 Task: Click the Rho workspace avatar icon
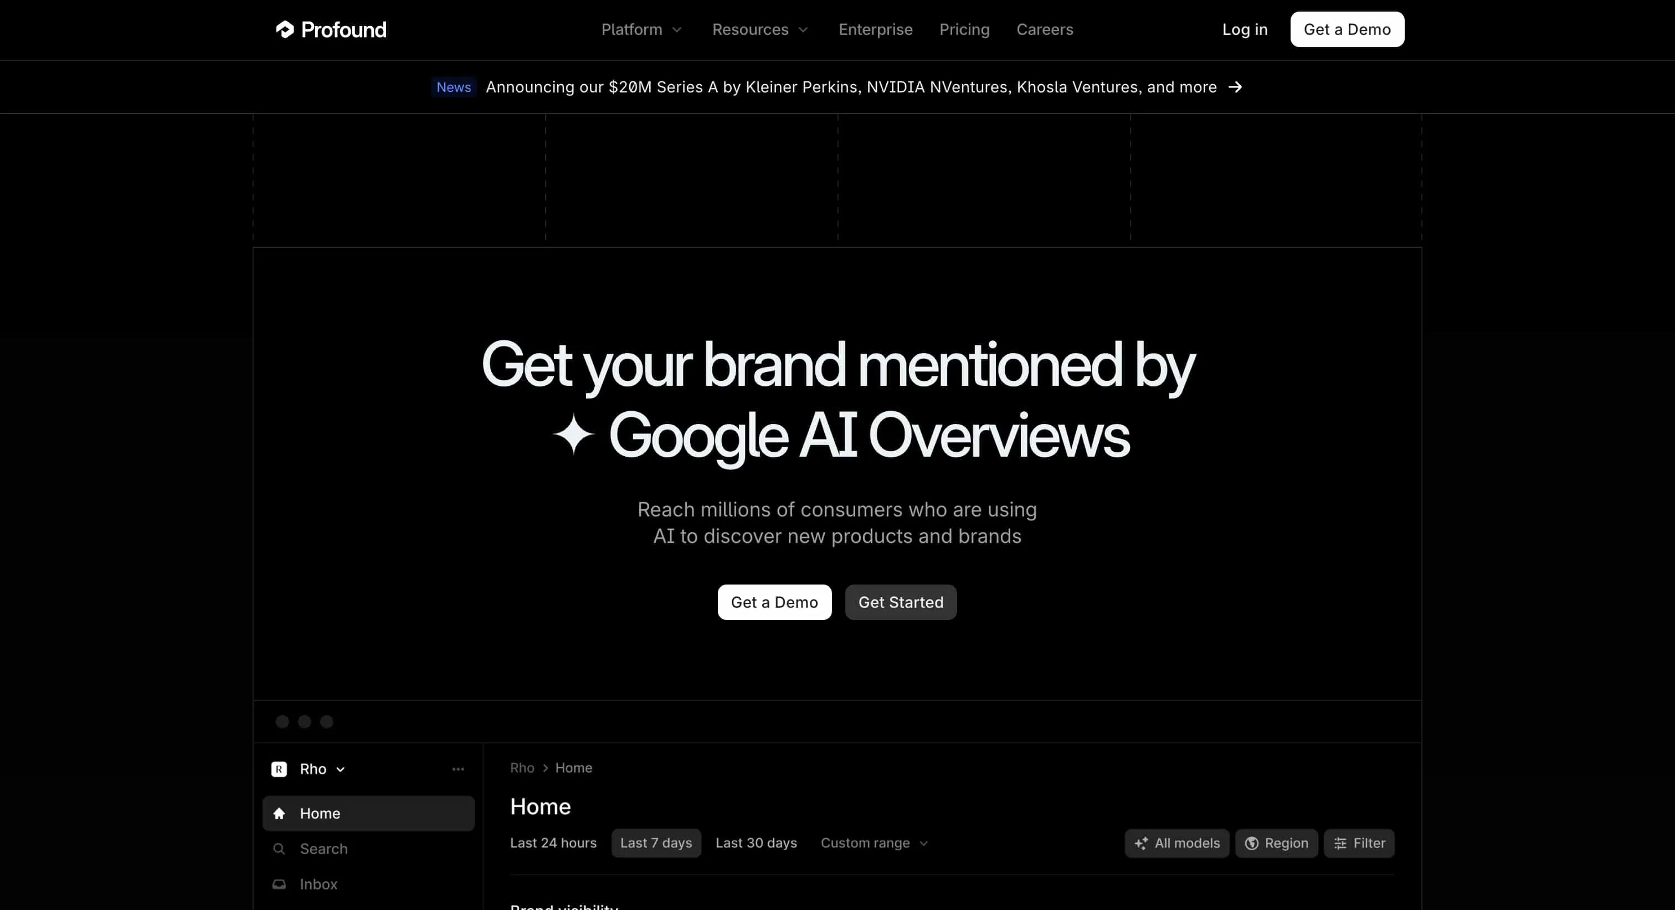coord(279,769)
